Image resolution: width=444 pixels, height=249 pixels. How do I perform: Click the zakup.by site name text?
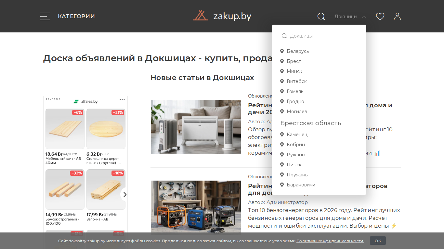[x=232, y=16]
